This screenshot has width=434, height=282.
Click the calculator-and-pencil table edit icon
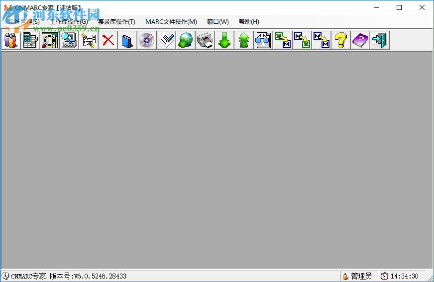click(30, 40)
